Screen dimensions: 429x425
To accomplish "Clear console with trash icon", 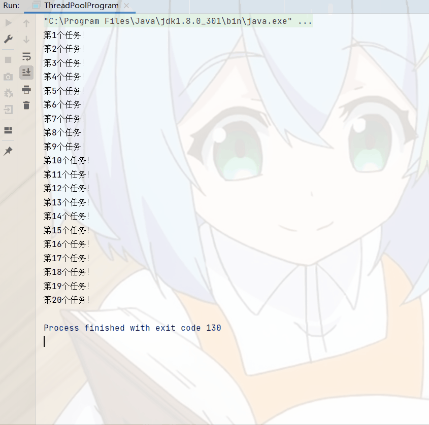I will click(x=26, y=105).
